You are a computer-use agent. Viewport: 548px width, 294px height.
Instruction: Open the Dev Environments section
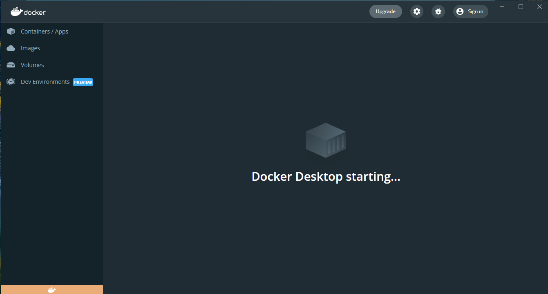51,82
